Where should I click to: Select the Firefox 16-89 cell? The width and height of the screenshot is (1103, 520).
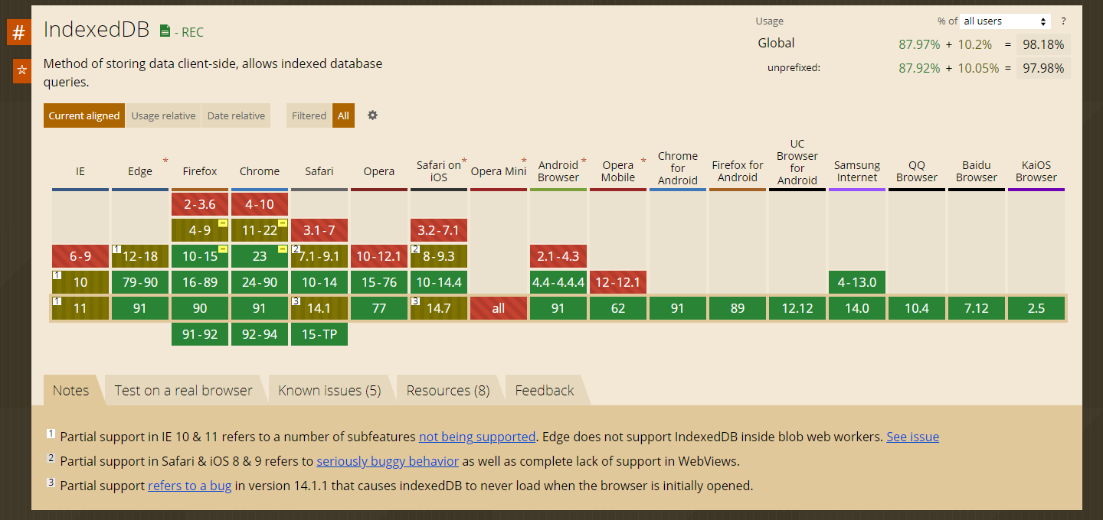click(x=200, y=282)
